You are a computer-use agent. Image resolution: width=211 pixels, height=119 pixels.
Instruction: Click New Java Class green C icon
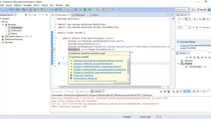coord(35,10)
